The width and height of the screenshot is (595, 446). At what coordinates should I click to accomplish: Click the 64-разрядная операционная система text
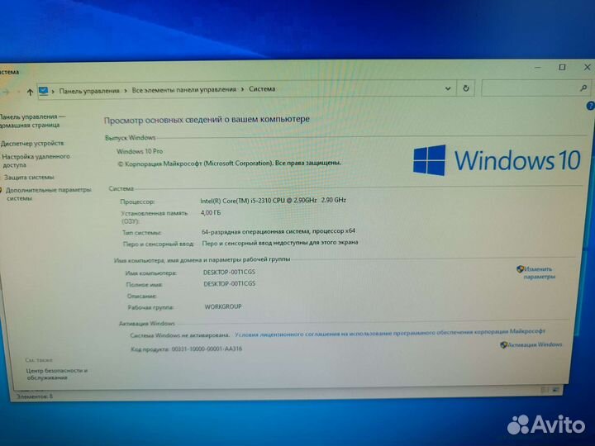point(256,231)
